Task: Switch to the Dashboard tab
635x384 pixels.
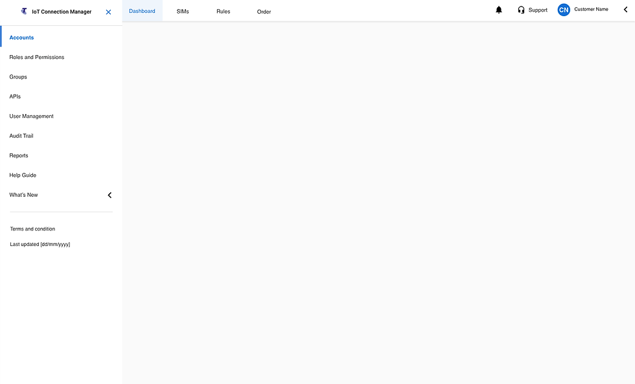Action: 142,11
